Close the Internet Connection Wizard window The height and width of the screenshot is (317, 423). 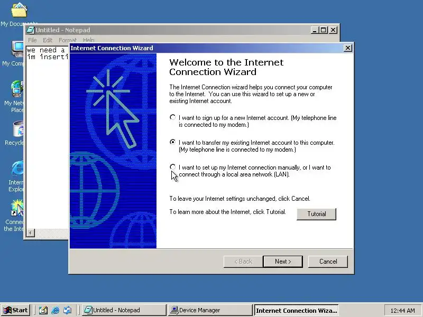[x=348, y=48]
